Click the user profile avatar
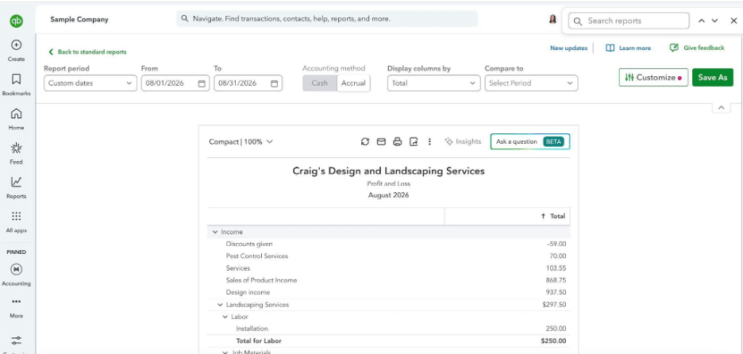Screen dimensions: 743x354 click(552, 19)
